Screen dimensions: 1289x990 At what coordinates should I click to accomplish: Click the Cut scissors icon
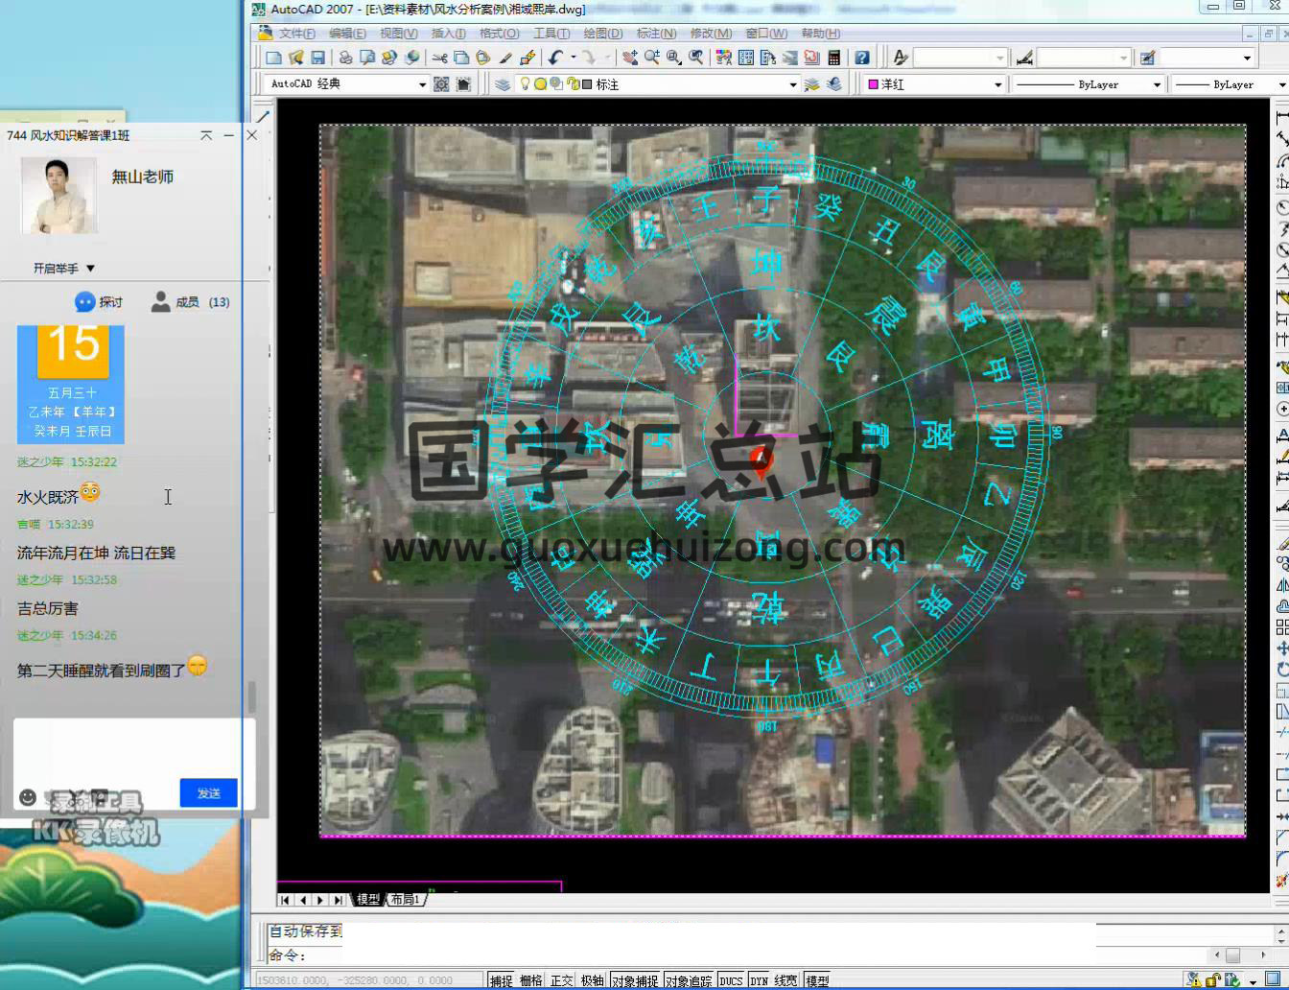coord(439,59)
